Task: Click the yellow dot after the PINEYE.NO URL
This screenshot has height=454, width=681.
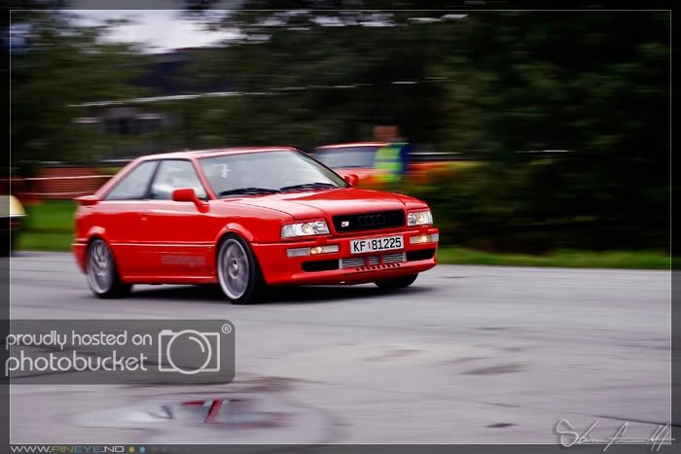Action: pos(130,449)
